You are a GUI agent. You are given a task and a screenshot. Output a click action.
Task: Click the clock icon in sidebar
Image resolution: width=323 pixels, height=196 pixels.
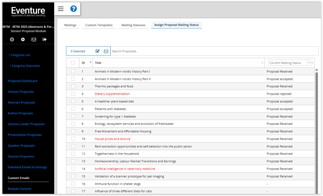coord(12,39)
